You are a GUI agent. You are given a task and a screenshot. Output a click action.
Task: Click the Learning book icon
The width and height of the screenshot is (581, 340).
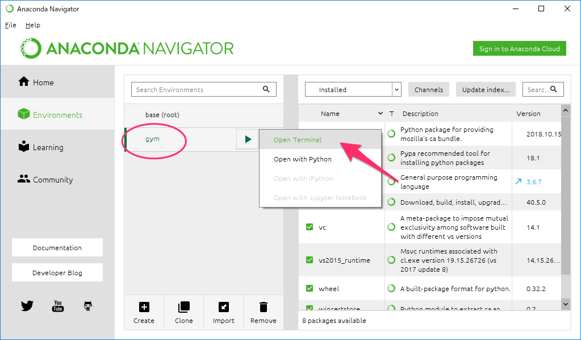click(x=24, y=147)
